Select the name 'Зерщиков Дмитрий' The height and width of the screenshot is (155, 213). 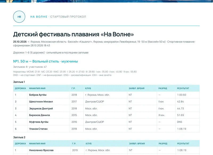pos(41,109)
